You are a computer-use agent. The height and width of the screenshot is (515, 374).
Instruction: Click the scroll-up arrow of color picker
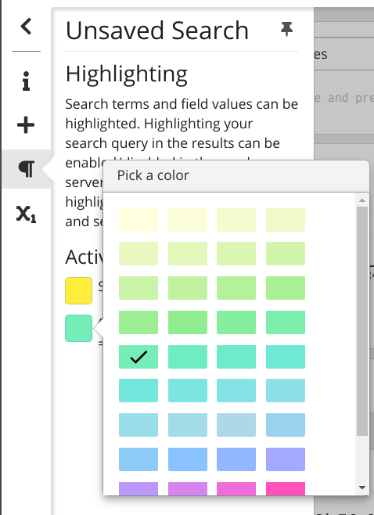pyautogui.click(x=362, y=200)
